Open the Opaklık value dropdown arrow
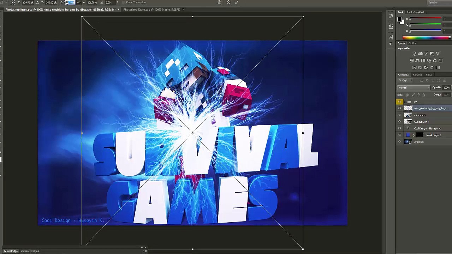Viewport: 452px width, 254px height. (451, 87)
